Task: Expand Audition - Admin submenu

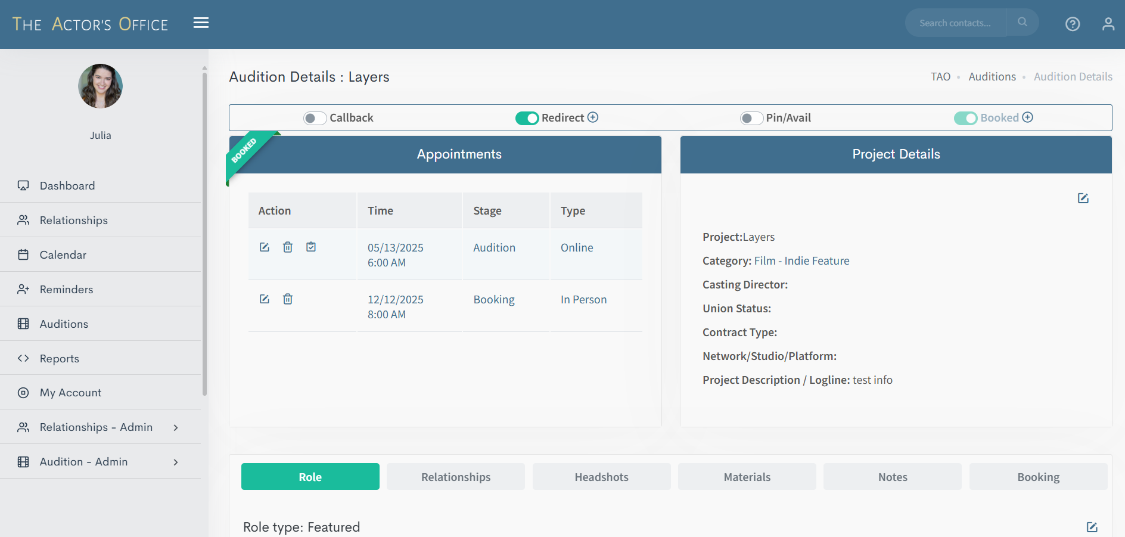Action: point(176,462)
